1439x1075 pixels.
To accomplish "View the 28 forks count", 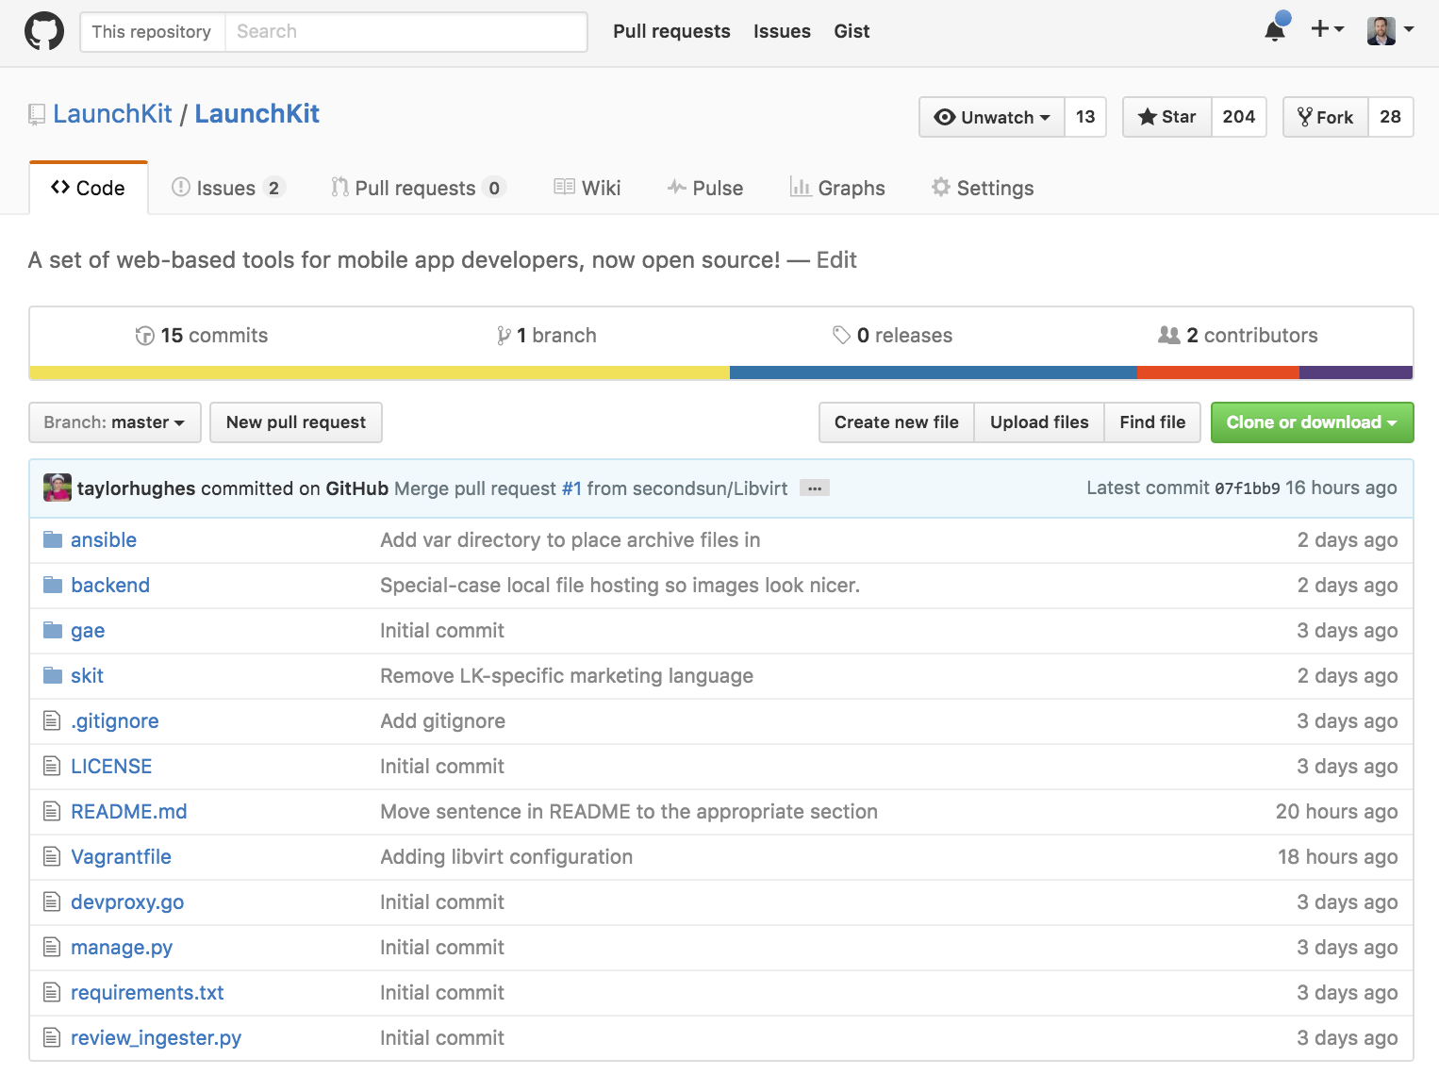I will point(1391,117).
